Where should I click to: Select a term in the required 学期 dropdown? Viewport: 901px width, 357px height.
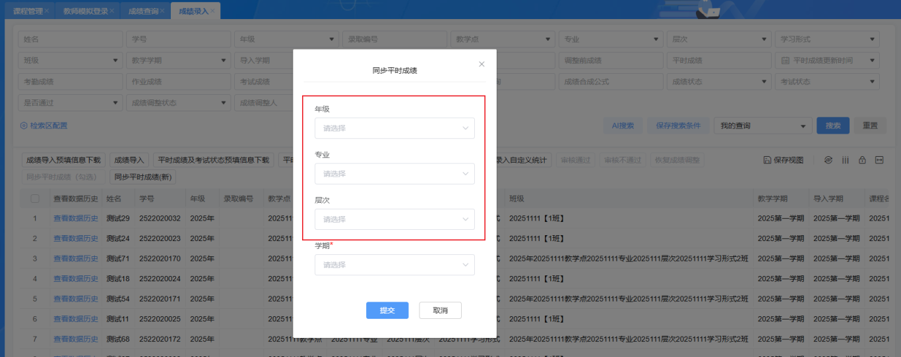pos(394,265)
